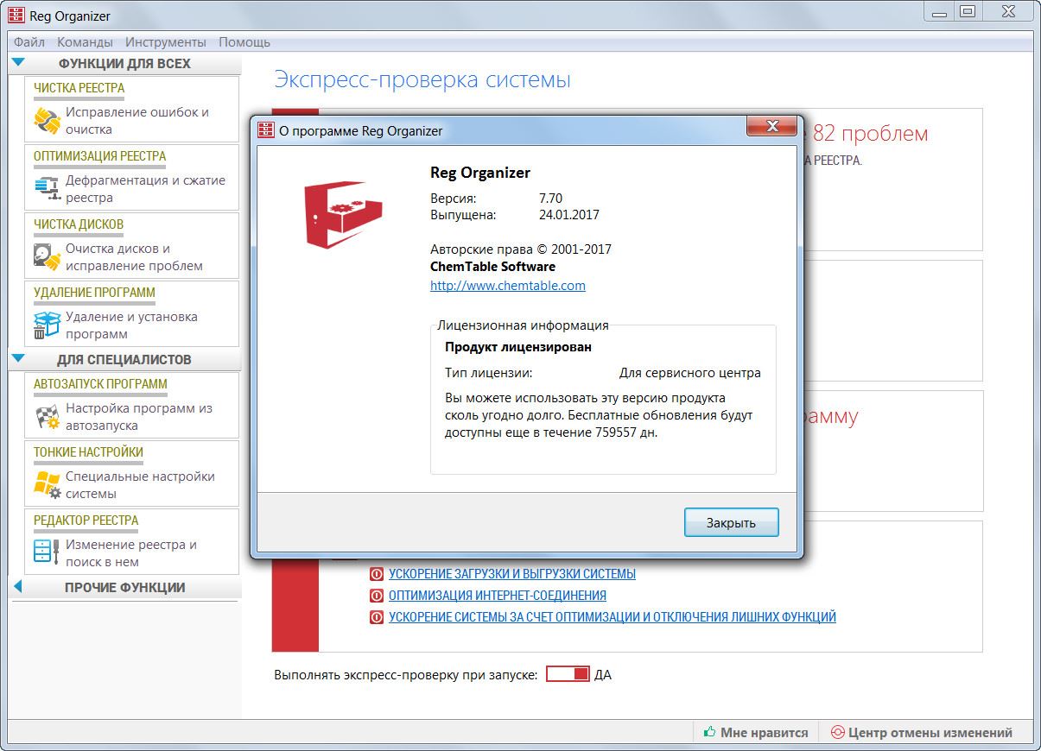Open УСКОРЕНИЕ ЗАГРУЗКИ И ВЫГРУЗКИ СИСТЕМЫ link

point(512,574)
